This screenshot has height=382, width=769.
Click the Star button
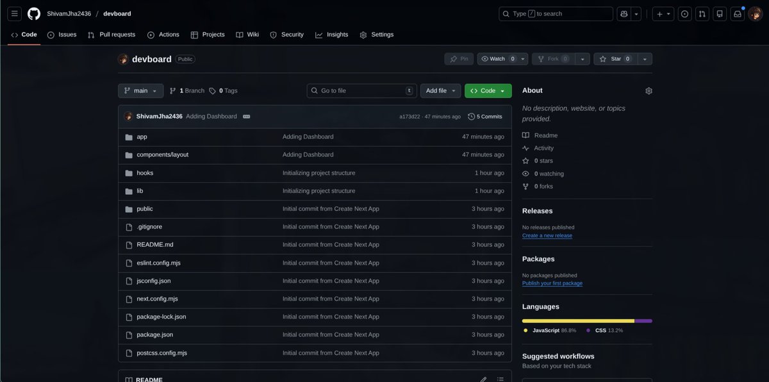(x=615, y=59)
